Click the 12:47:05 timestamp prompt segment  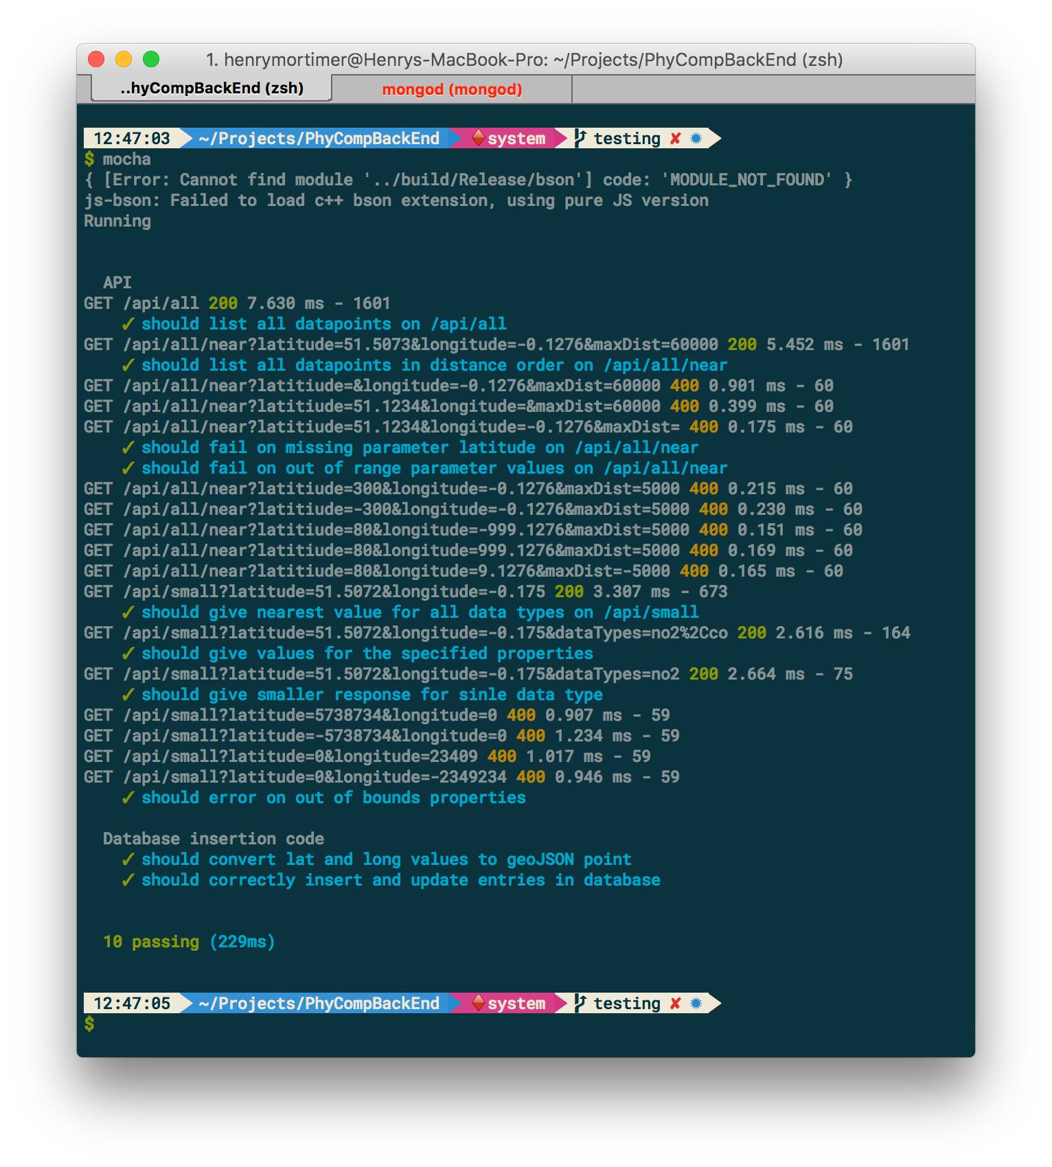coord(132,1004)
